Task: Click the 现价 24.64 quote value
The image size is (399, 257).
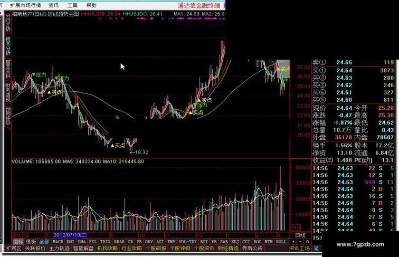Action: (x=344, y=108)
